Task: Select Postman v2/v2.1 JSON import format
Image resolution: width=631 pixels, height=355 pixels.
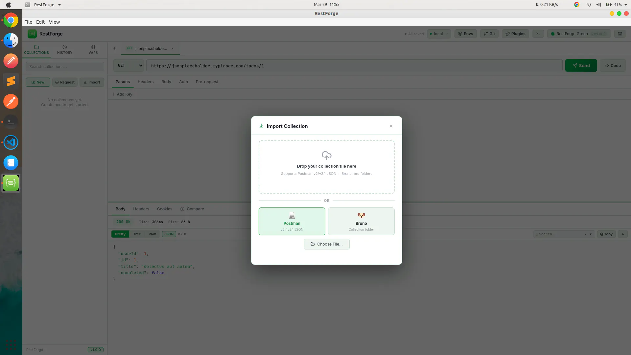Action: point(292,221)
